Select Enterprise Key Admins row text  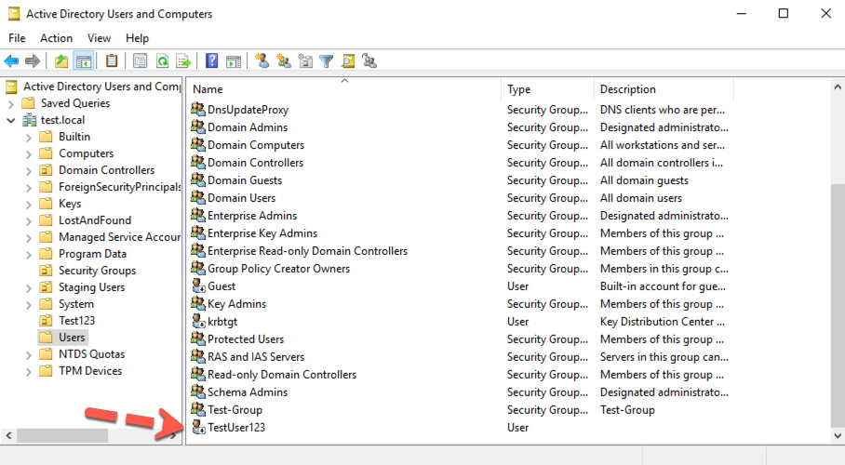click(x=262, y=233)
